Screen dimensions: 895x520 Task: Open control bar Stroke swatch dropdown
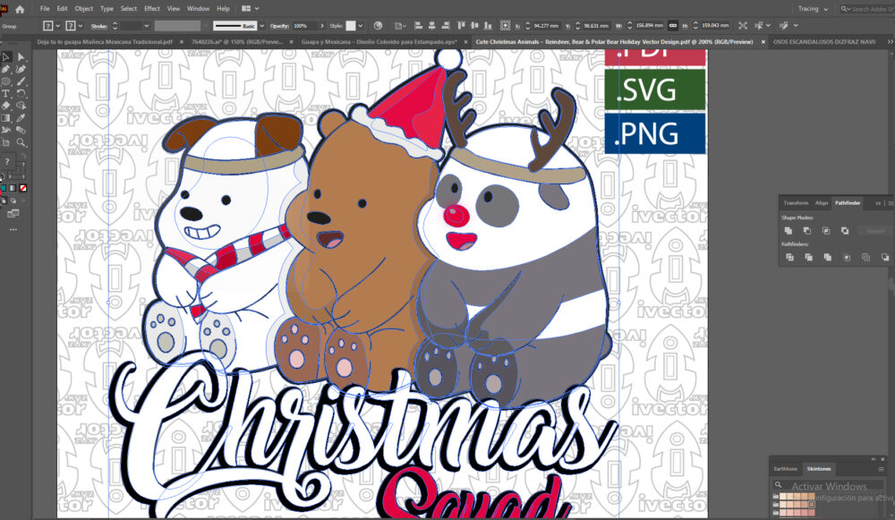(x=81, y=26)
